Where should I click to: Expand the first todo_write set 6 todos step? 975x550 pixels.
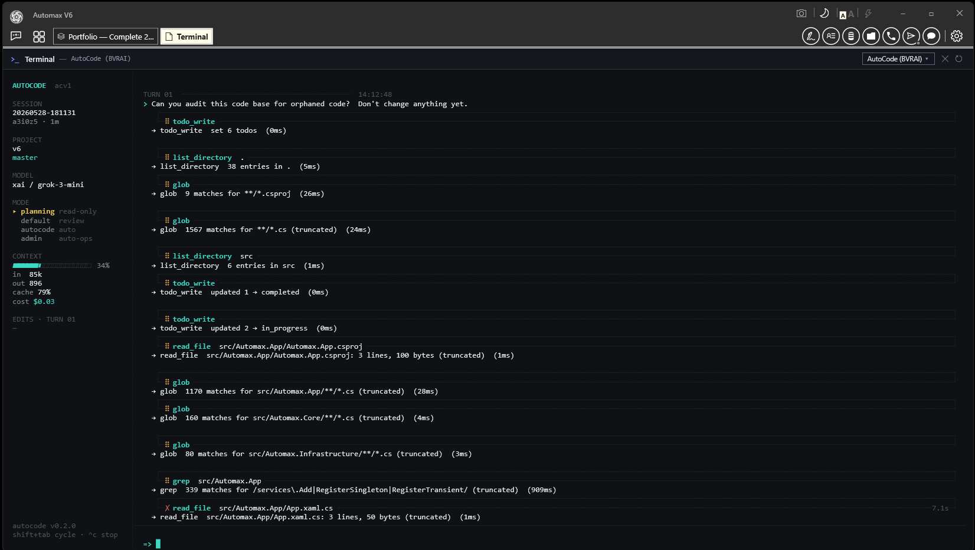pyautogui.click(x=557, y=122)
